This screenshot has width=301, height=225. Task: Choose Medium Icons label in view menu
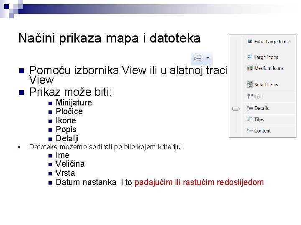269,68
